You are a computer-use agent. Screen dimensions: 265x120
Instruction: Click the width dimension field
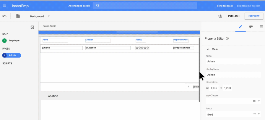pos(214,88)
